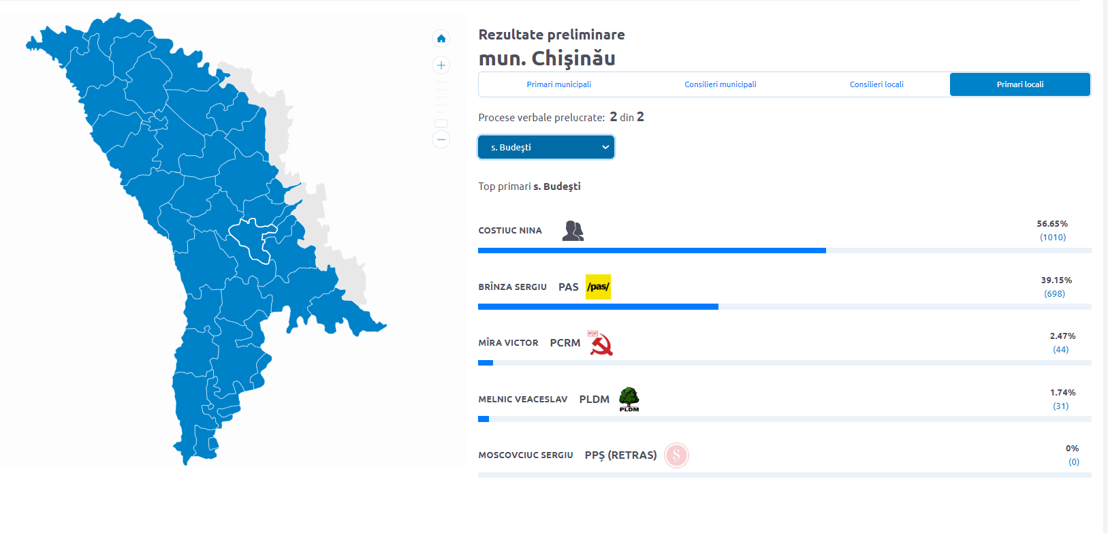1108x533 pixels.
Task: Click the candidate name Brînza Sergiu
Action: click(x=512, y=287)
